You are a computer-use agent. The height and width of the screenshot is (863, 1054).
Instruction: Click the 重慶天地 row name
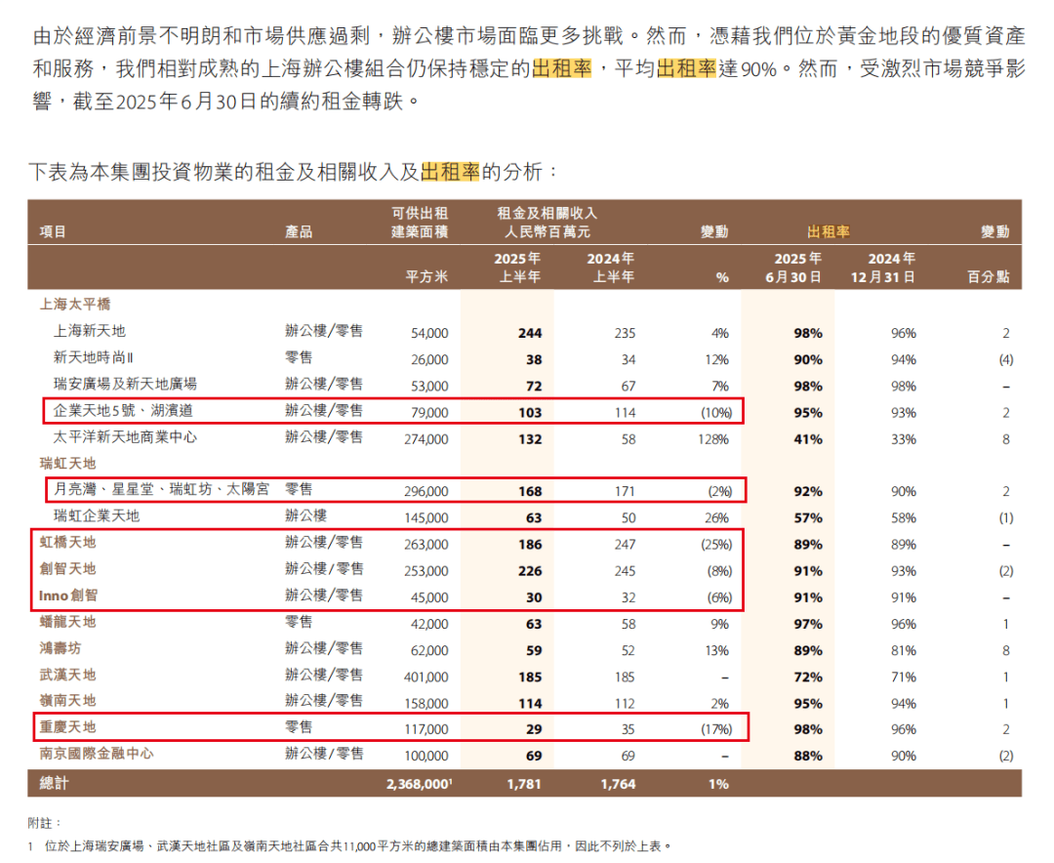(x=68, y=727)
